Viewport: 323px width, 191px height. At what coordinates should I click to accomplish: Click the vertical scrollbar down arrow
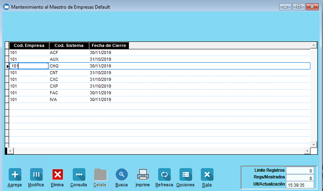314,144
